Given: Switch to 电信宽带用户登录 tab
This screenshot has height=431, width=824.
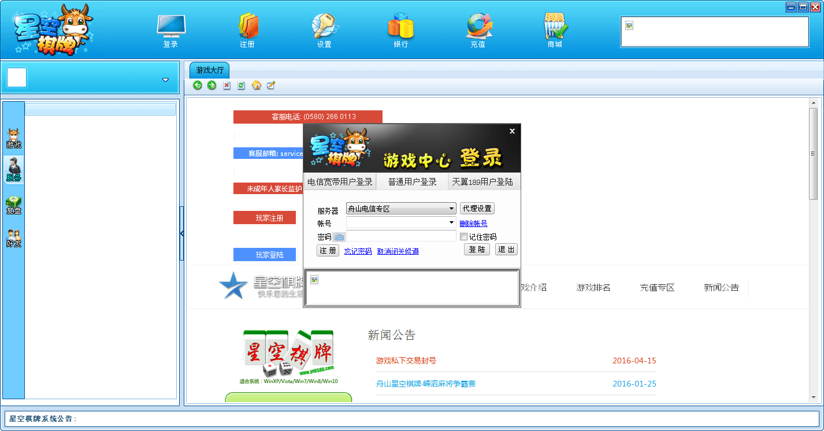Looking at the screenshot, I should (x=340, y=181).
